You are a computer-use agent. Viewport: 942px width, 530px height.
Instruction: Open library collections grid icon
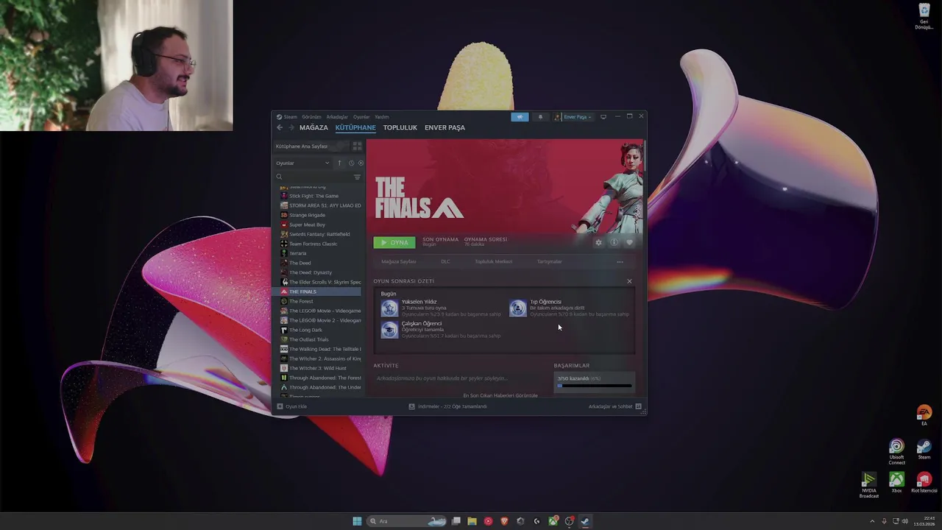357,146
